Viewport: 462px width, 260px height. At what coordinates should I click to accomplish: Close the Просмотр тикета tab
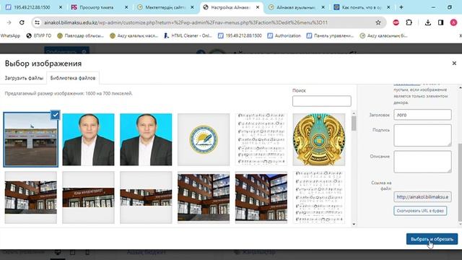tap(126, 7)
